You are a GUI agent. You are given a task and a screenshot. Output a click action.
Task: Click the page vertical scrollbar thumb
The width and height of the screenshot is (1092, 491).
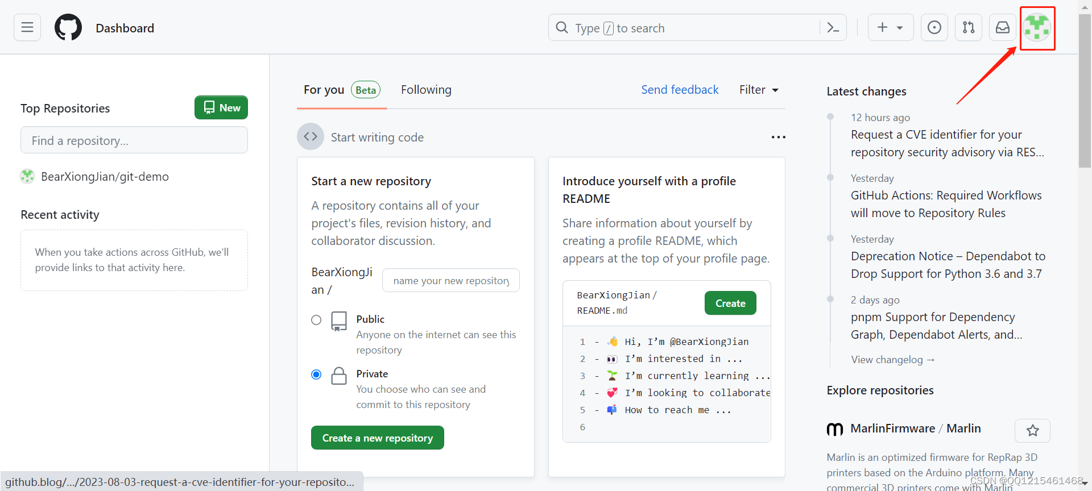1085,91
